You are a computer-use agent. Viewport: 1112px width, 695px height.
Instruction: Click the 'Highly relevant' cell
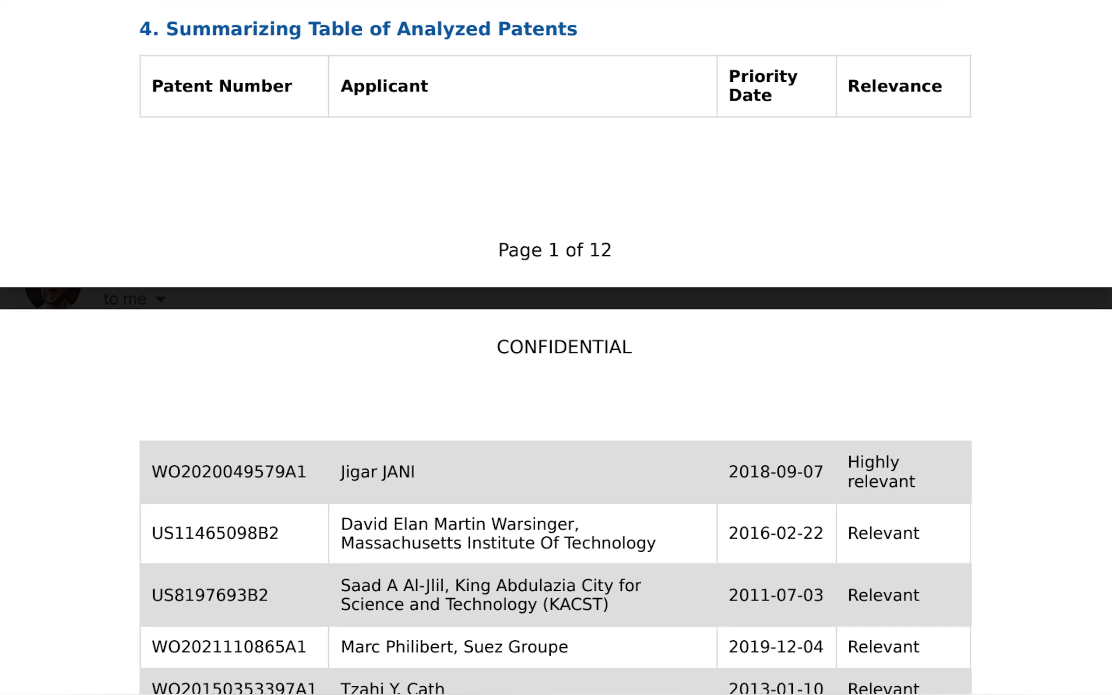(881, 472)
